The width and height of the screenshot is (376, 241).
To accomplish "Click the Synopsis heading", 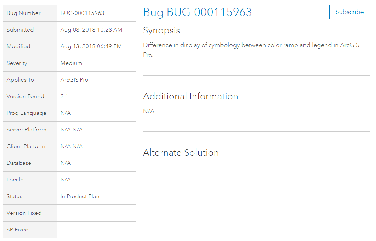I will (161, 30).
